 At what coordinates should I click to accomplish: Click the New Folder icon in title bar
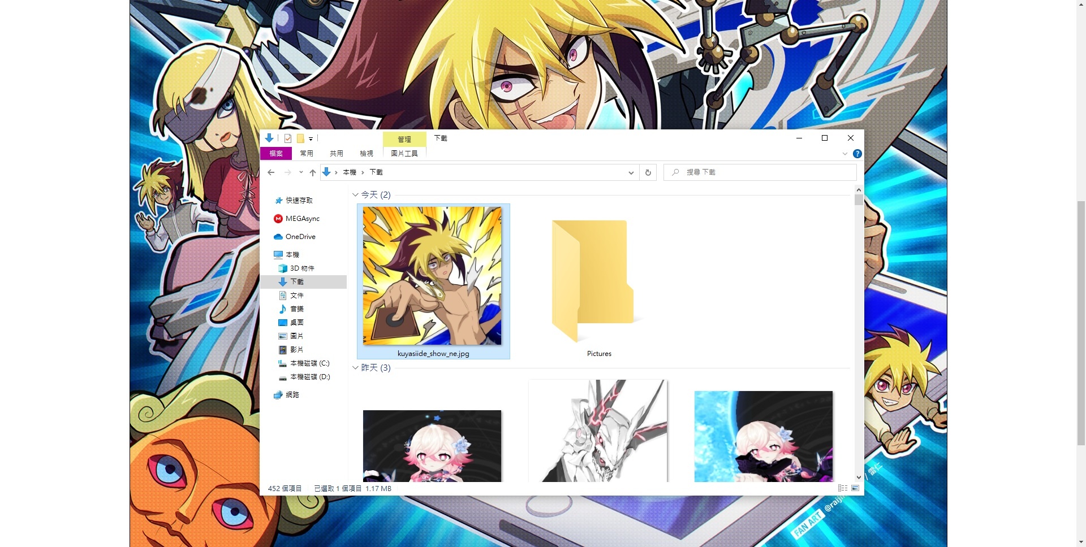coord(300,138)
